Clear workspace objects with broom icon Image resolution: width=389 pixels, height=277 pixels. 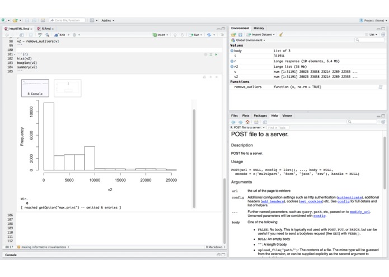coord(281,35)
